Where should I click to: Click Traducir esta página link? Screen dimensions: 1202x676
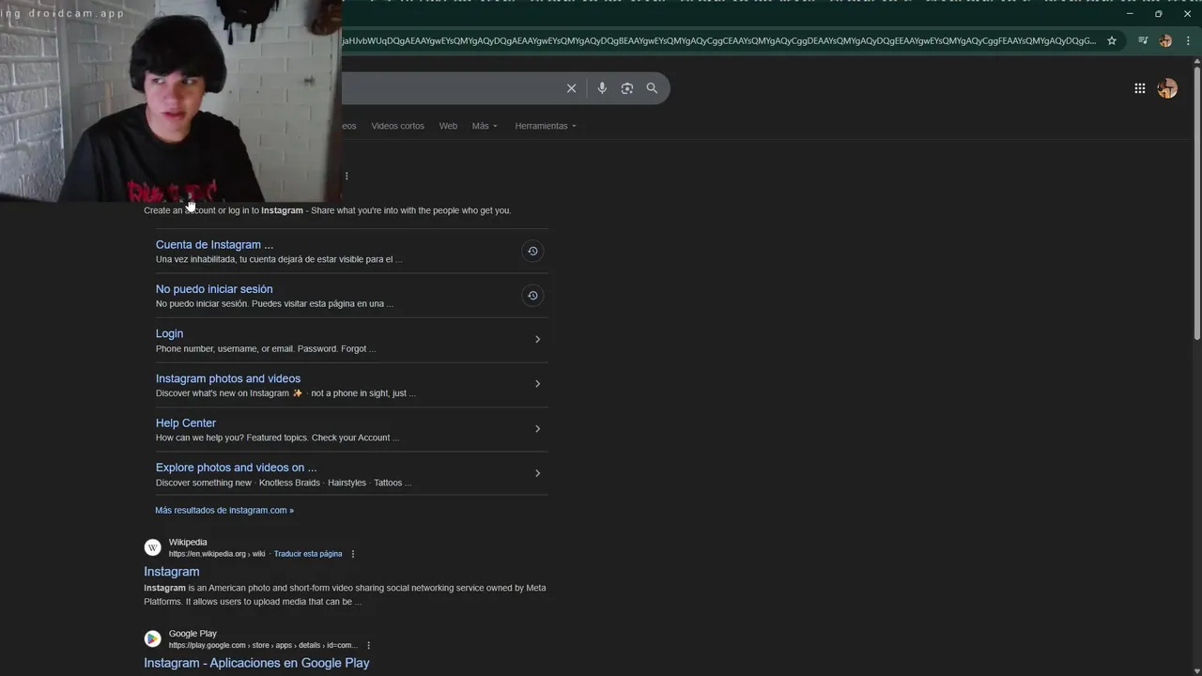coord(308,554)
